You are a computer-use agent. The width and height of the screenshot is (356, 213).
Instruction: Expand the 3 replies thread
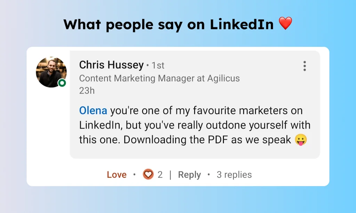tap(234, 174)
